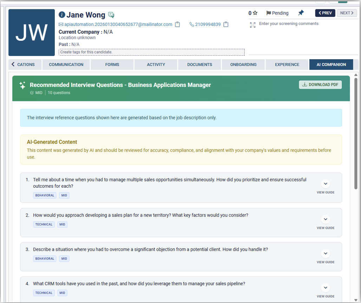Screen dimensions: 361x303
Task: Expand View Guide for question 2
Action: (x=326, y=219)
